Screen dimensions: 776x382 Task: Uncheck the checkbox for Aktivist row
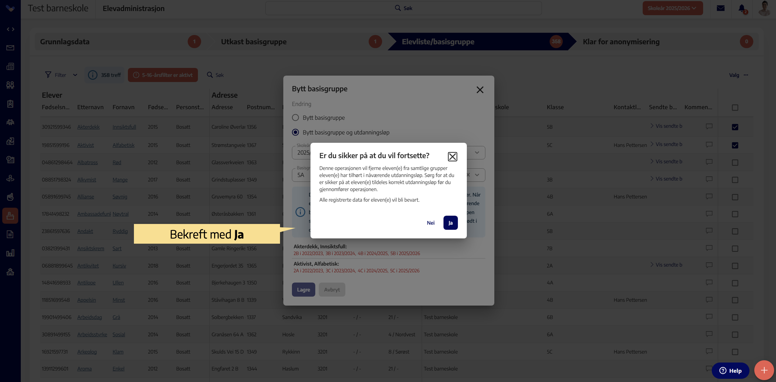pyautogui.click(x=735, y=145)
